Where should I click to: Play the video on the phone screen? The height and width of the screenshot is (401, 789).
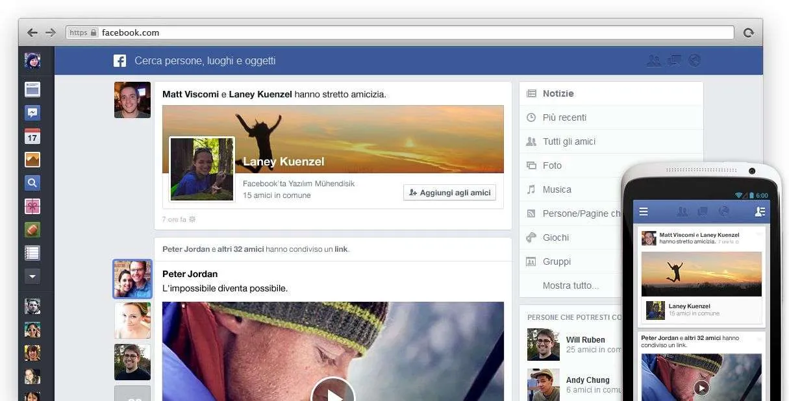pos(701,388)
